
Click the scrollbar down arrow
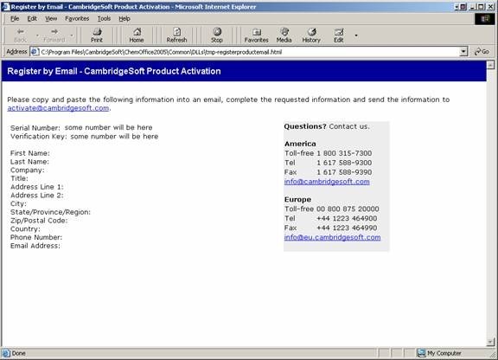point(491,342)
